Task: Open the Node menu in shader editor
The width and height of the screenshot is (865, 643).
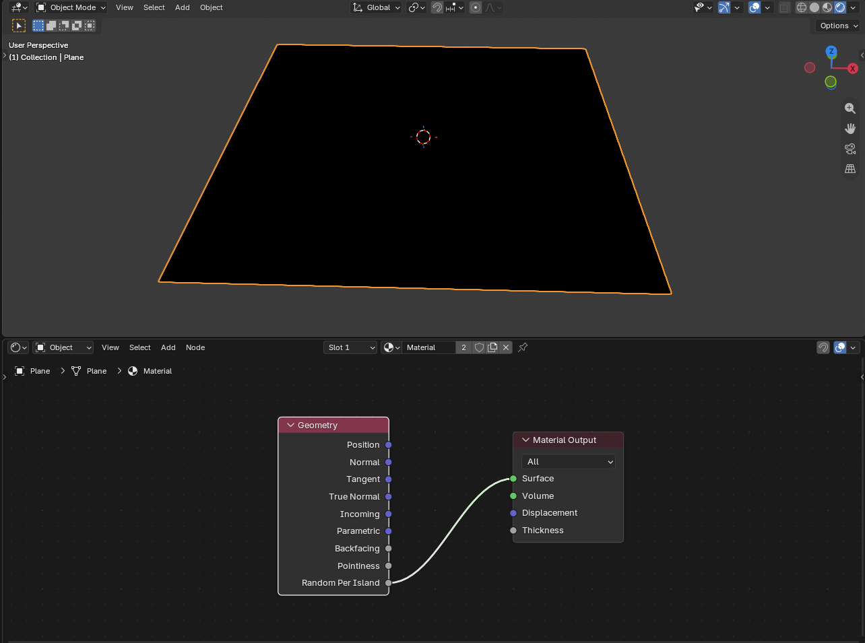Action: [195, 347]
